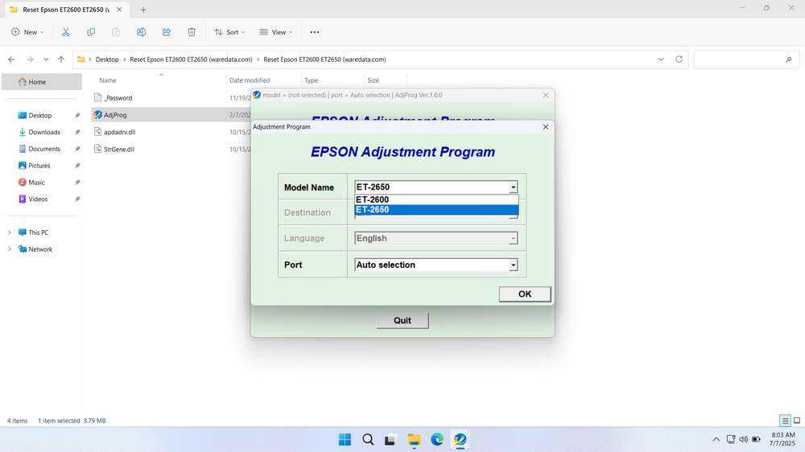Screen dimensions: 805x452
Task: Open File Explorer from the taskbar
Action: (414, 440)
